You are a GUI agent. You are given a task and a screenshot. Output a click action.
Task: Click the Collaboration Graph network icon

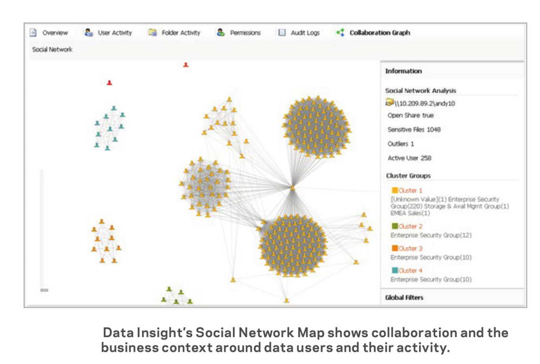(x=340, y=32)
